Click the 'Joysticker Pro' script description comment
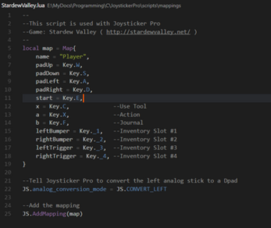The height and width of the screenshot is (228, 271). (91, 24)
